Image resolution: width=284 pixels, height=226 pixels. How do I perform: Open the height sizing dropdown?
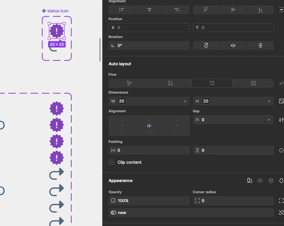269,101
